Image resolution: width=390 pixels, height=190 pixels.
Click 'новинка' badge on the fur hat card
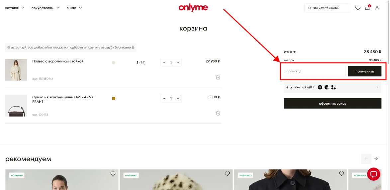[131, 175]
